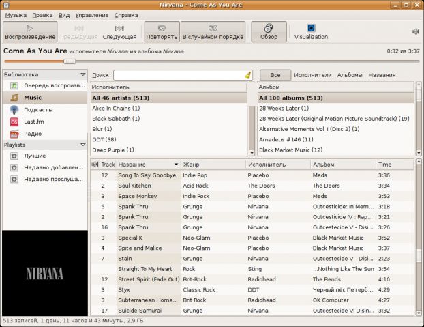
Task: Collapse the Библиотека section arrow
Action: coord(82,74)
